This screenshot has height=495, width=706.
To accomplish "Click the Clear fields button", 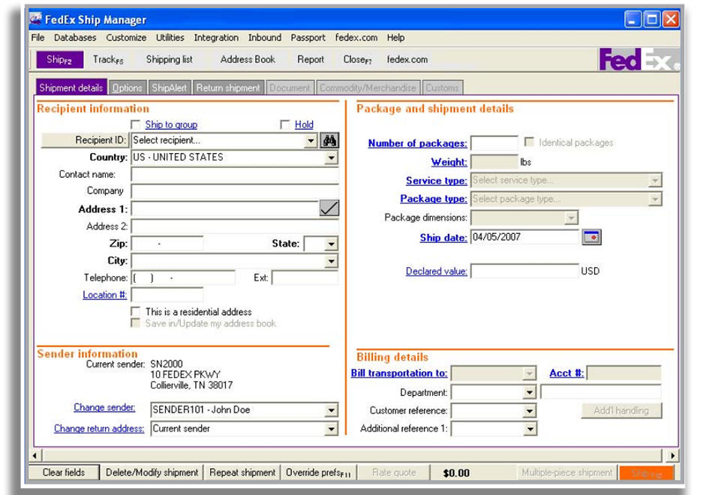I will 64,472.
